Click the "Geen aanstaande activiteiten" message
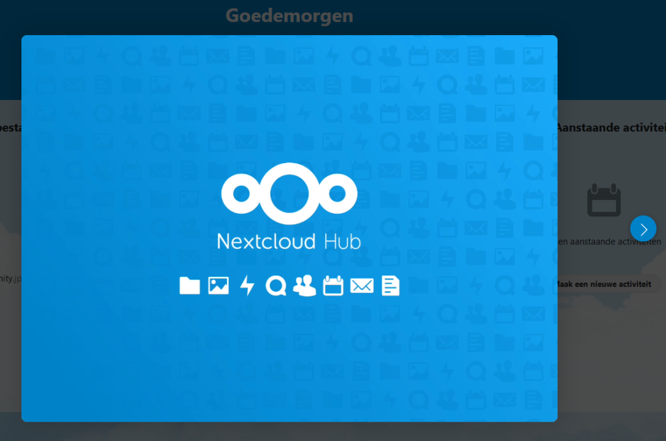This screenshot has width=666, height=441. click(609, 242)
